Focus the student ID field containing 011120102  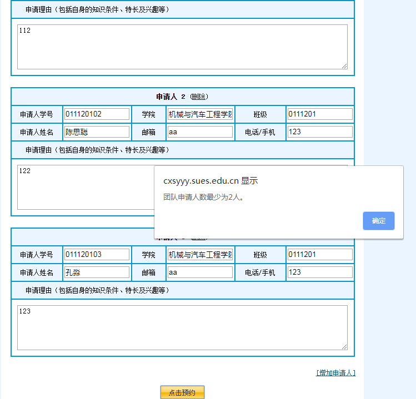tap(97, 114)
